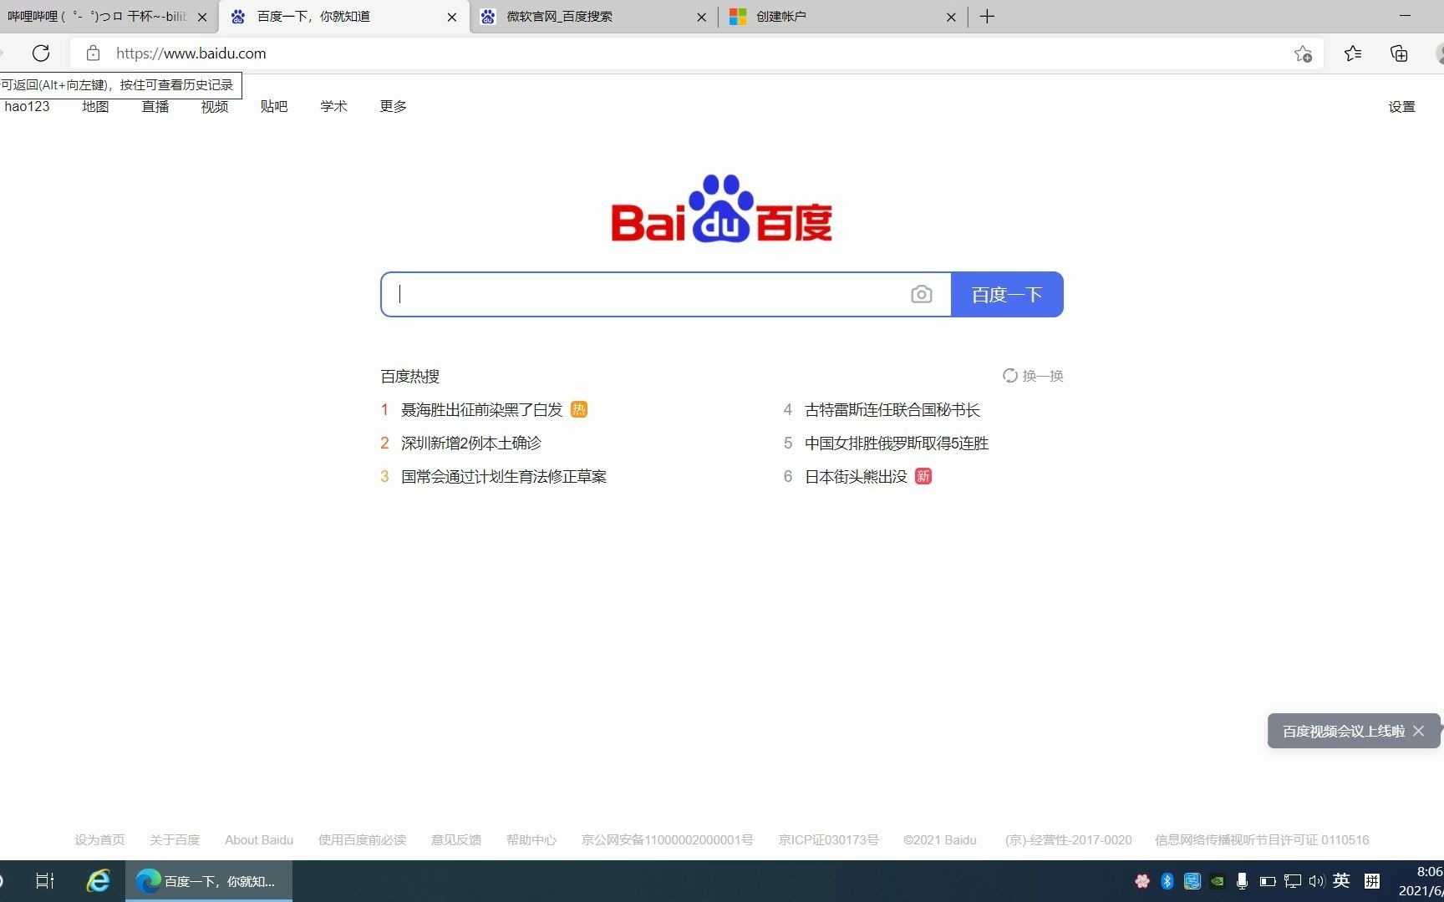Click the 信息网络传播视听节目许可证 footer link

tap(1262, 839)
